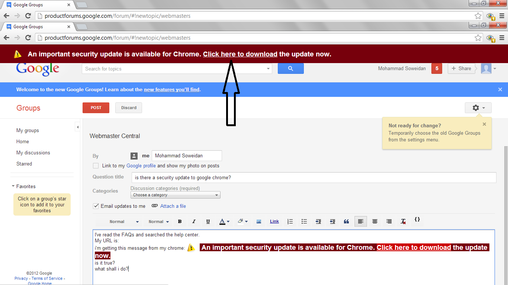This screenshot has width=508, height=285.
Task: Open Starred in the sidebar
Action: (x=24, y=164)
